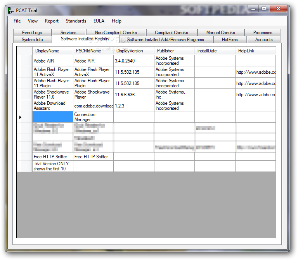Open the Standards menu

tap(76, 21)
